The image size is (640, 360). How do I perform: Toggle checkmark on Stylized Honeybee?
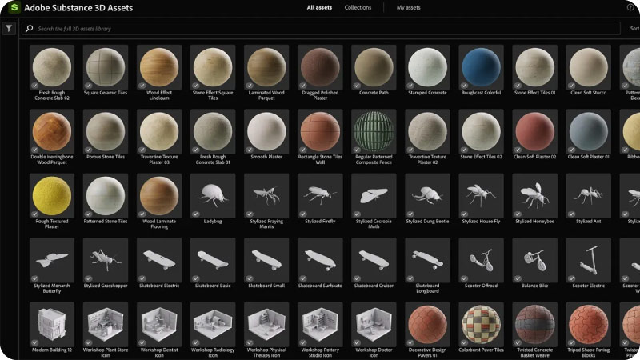coord(518,214)
